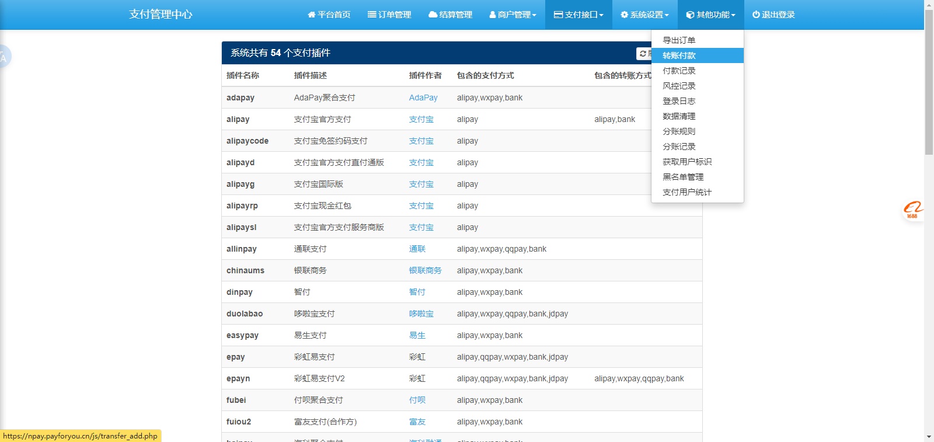Click plugin name fuiou2

click(239, 422)
